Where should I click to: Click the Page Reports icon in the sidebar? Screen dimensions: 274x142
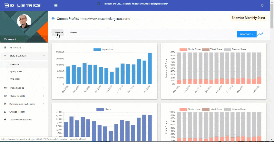tap(5, 88)
